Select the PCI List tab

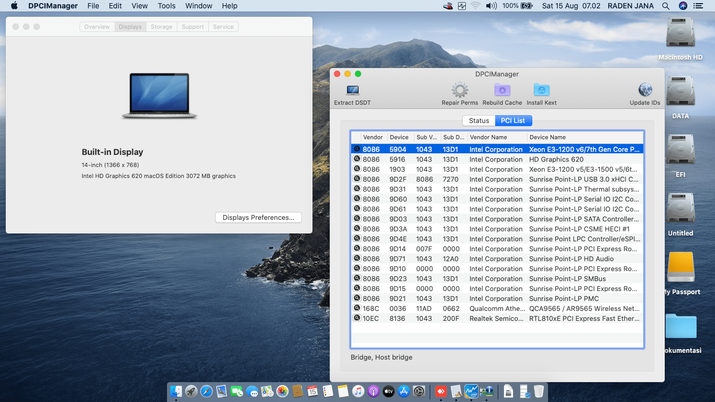[x=513, y=120]
